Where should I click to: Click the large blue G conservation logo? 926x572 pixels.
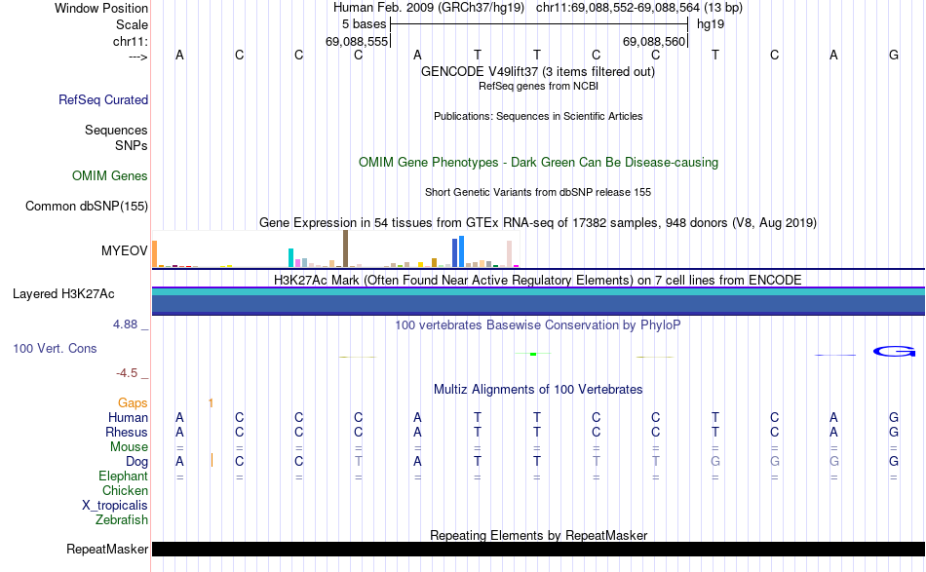tap(894, 352)
